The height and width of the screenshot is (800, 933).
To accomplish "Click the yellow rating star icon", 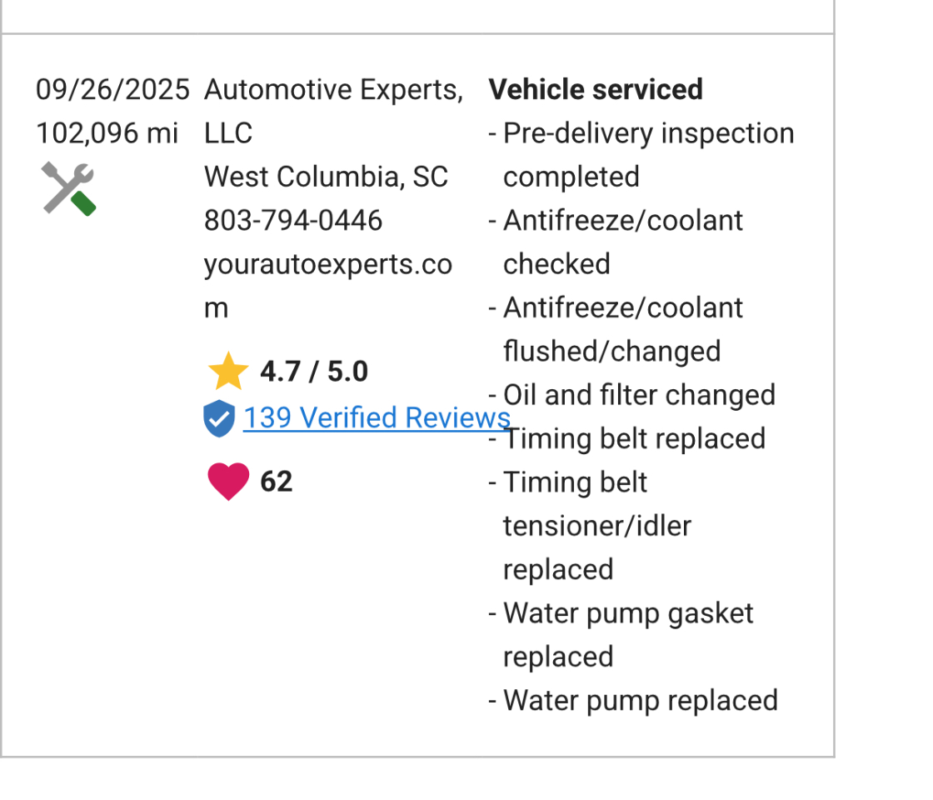I will coord(227,372).
